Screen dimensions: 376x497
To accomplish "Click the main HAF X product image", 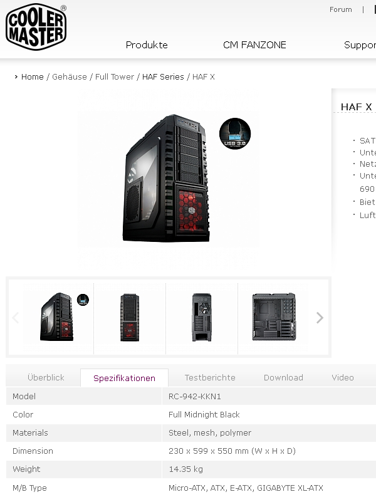I will pyautogui.click(x=169, y=179).
